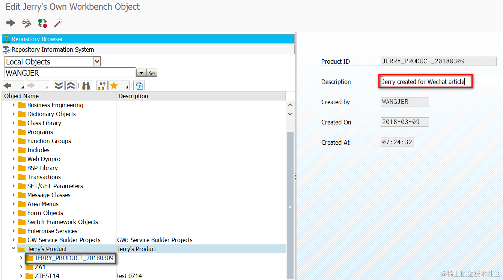
Task: Select the SET/GET Parameters tree item
Action: point(55,186)
